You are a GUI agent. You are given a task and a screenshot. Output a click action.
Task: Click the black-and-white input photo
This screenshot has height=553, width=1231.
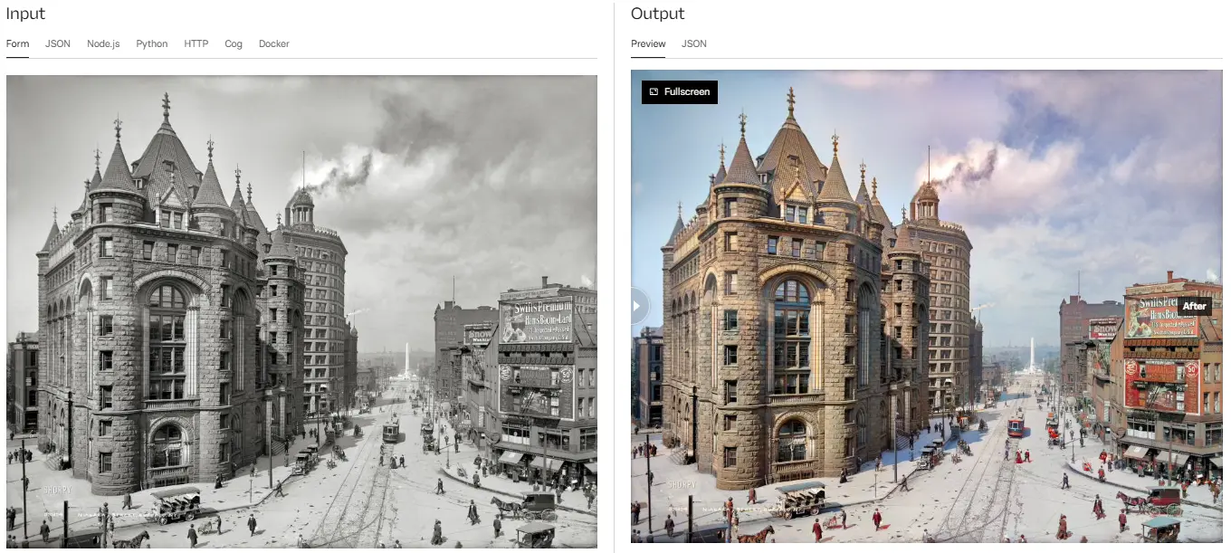tap(301, 311)
